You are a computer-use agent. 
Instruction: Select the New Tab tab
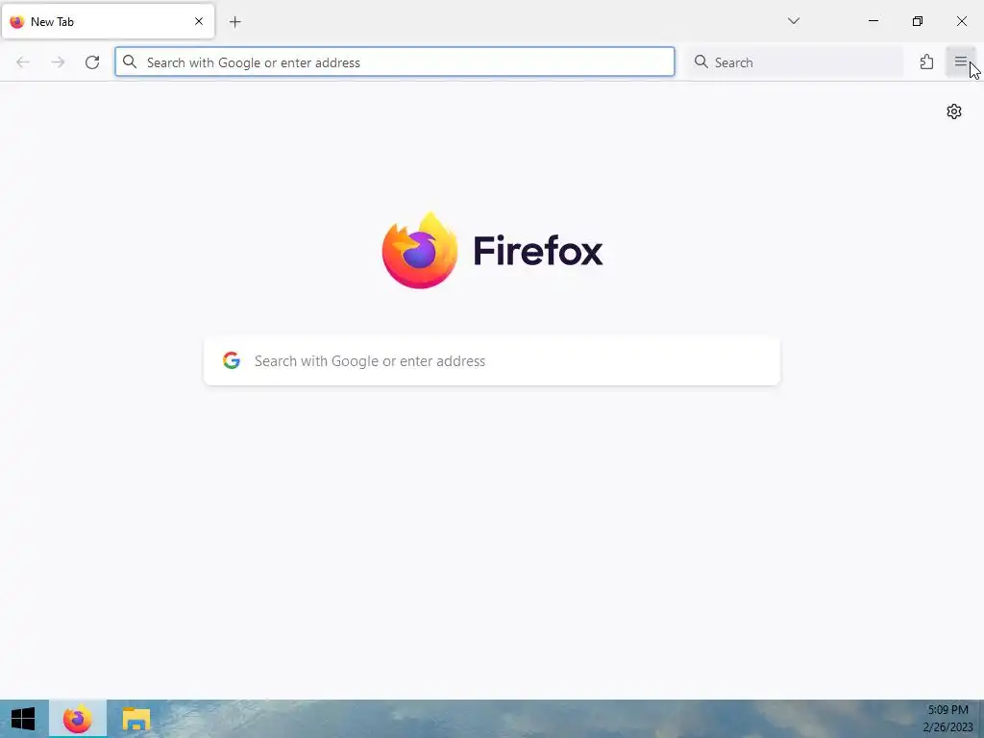tap(108, 21)
